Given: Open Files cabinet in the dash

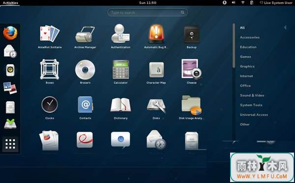Looking at the screenshot, I should tap(10, 107).
